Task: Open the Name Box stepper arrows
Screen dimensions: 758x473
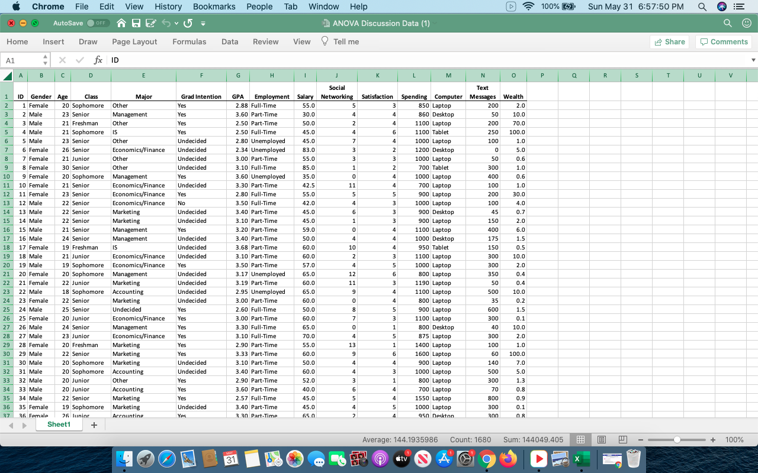Action: point(44,60)
